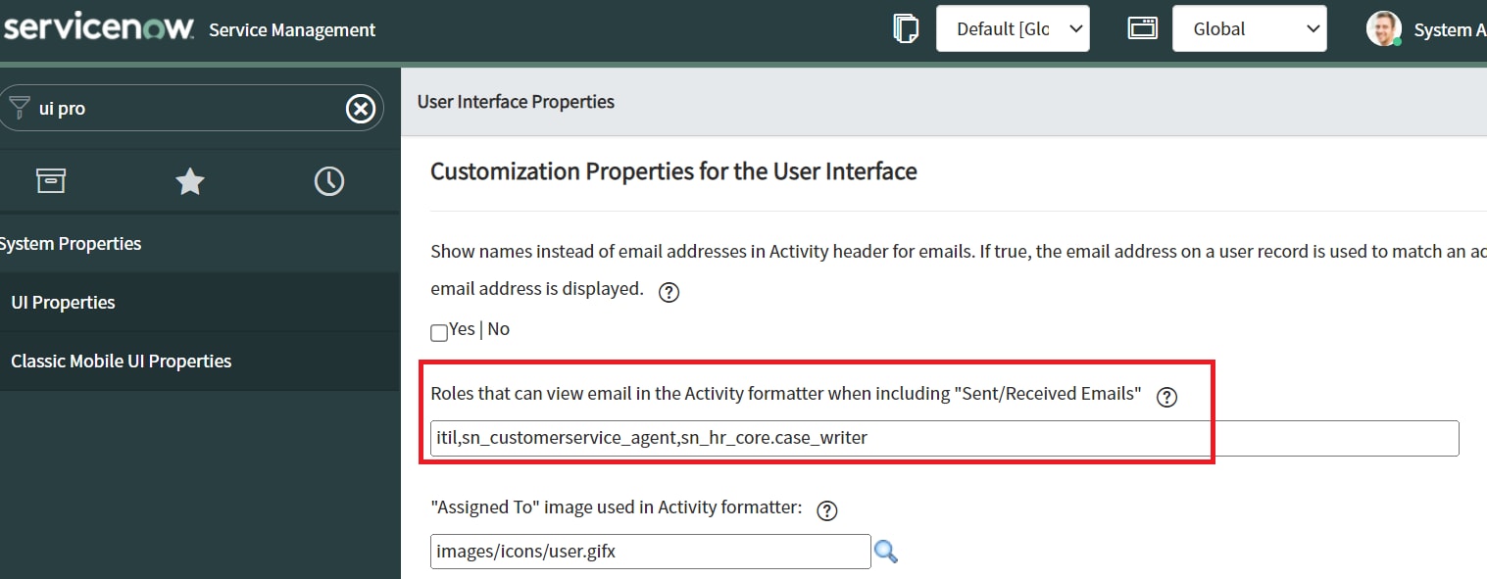Open the update set picker icon
1487x579 pixels.
[x=906, y=28]
